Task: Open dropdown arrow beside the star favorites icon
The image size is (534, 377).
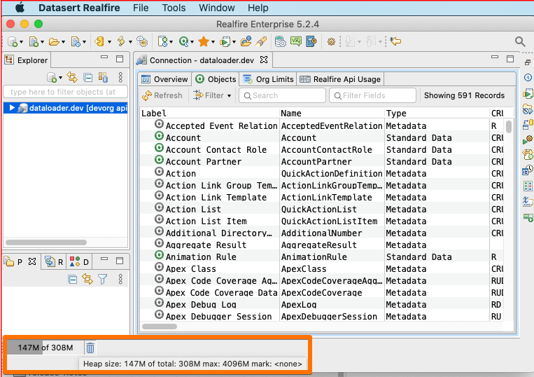Action: pos(213,42)
